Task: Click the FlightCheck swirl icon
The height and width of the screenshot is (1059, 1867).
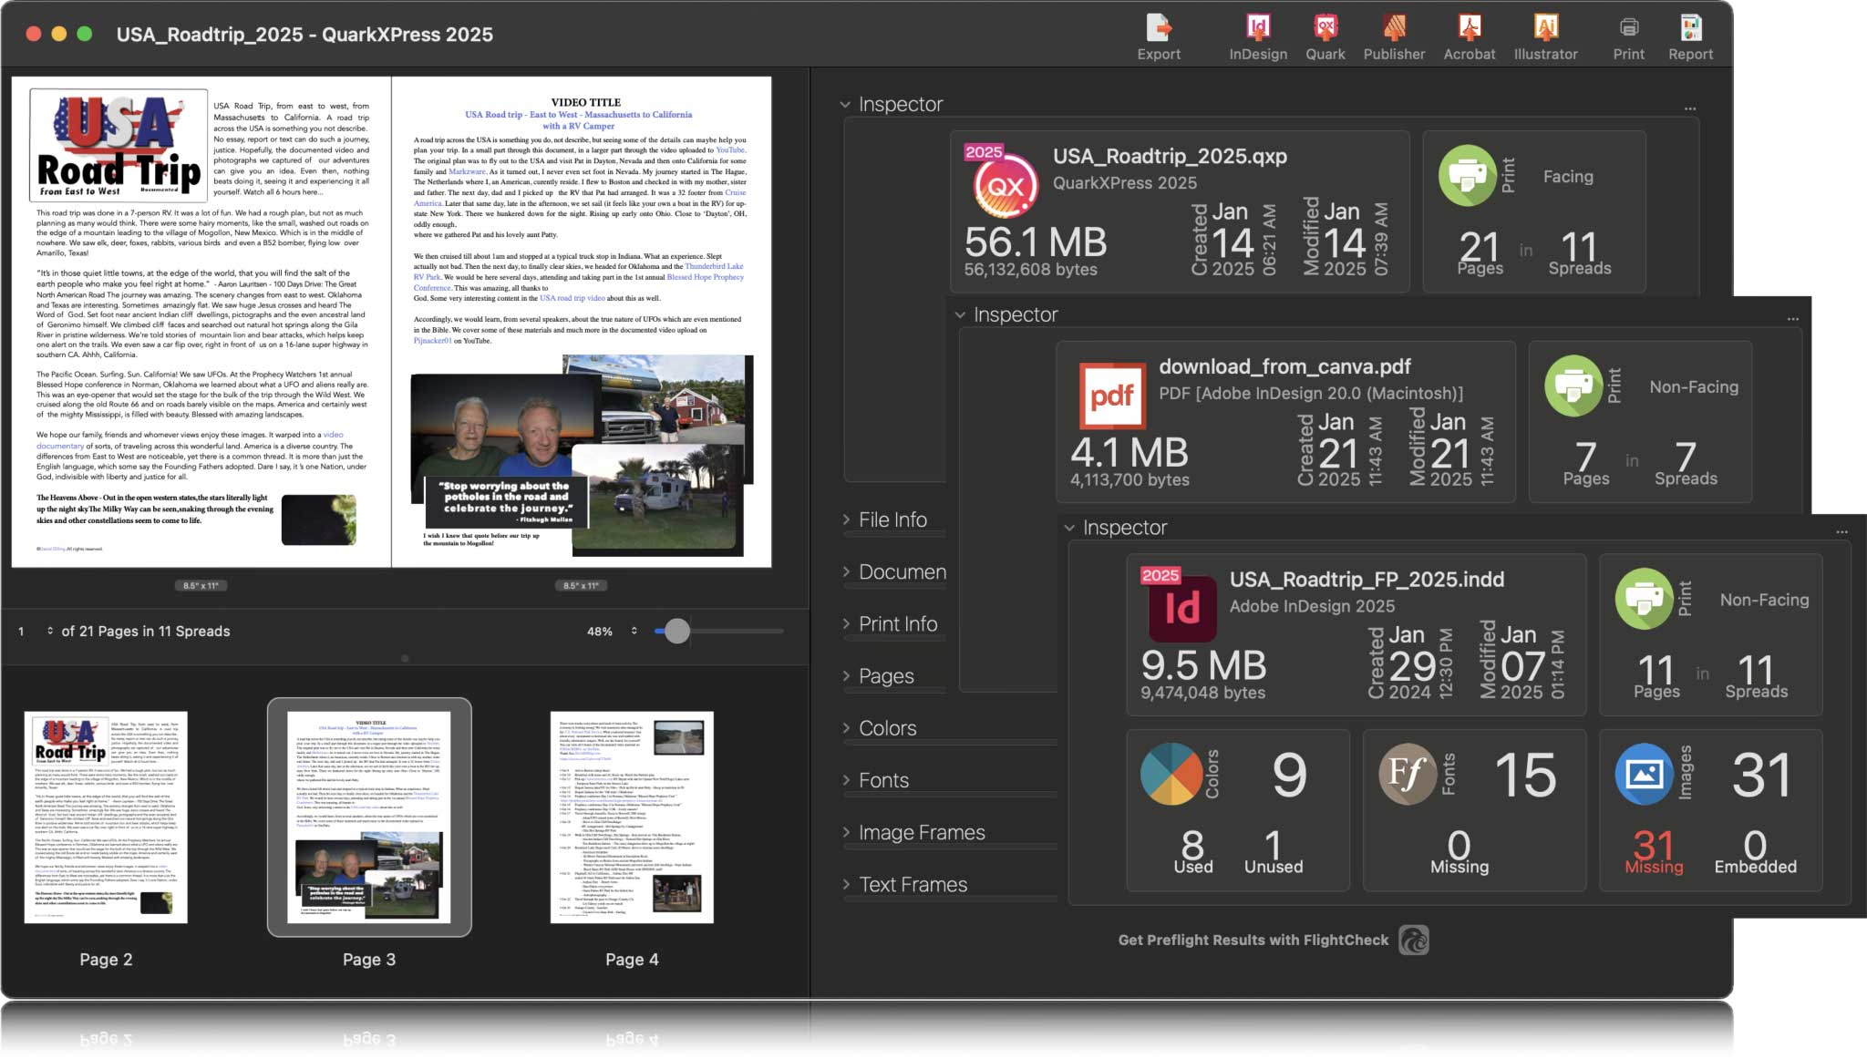Action: coord(1414,940)
